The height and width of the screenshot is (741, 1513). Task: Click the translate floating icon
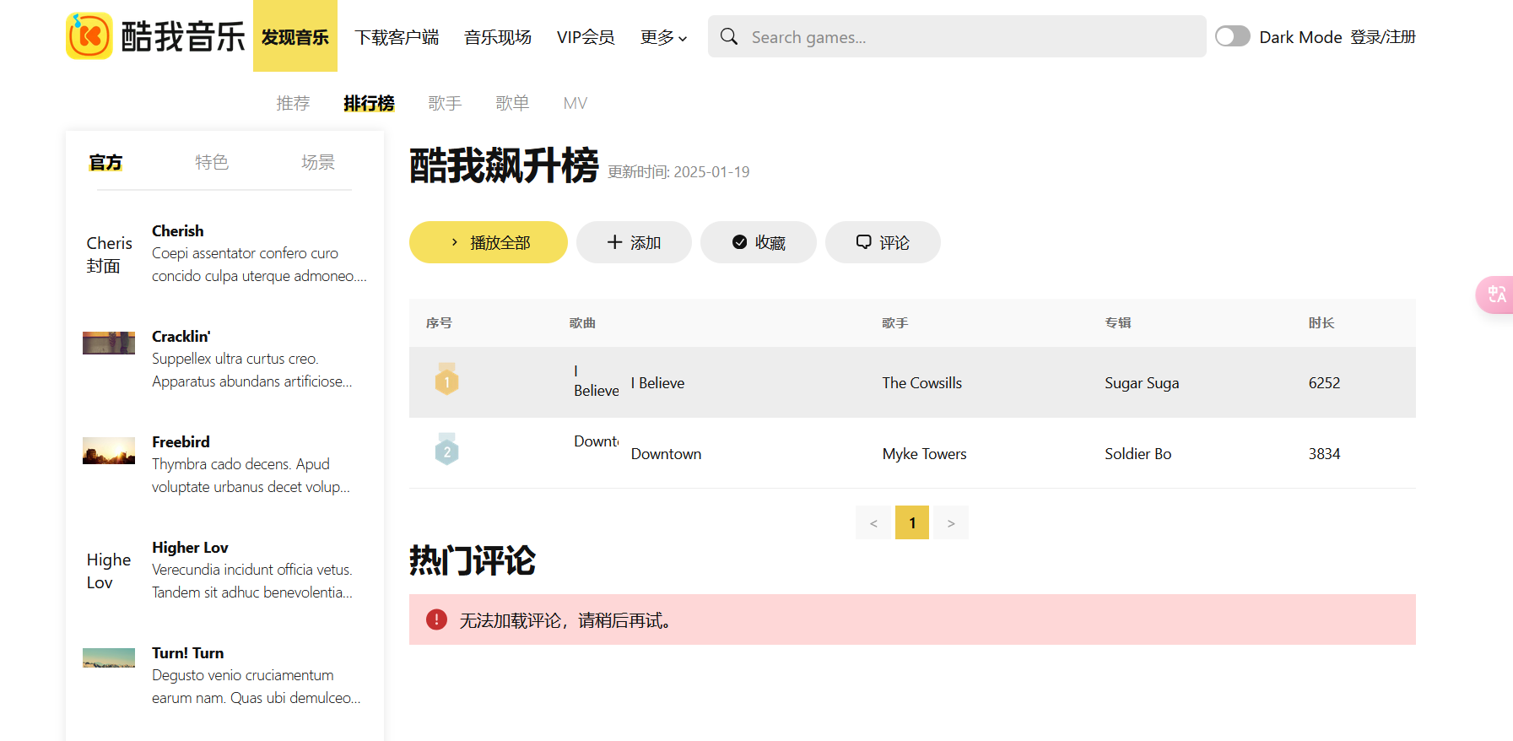[x=1495, y=295]
